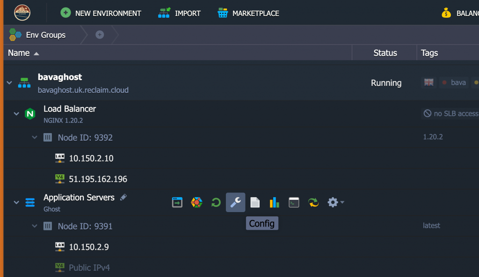Open the additional gear settings dropdown
Screen dimensions: 479x277
(x=335, y=202)
